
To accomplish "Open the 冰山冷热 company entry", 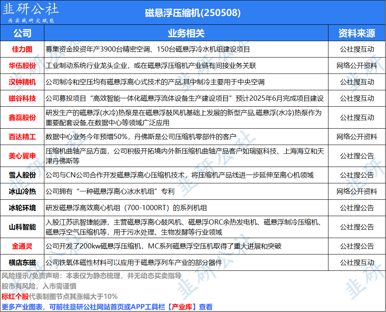I will (22, 191).
